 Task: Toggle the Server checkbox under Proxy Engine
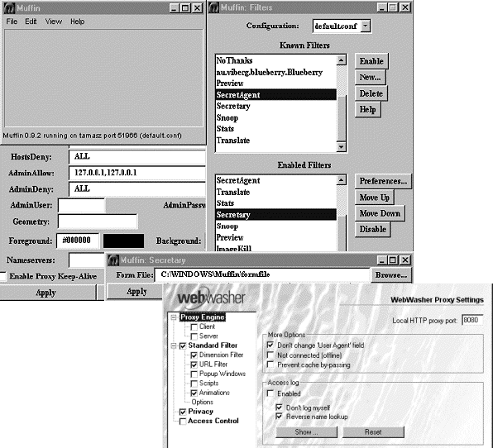pos(194,336)
